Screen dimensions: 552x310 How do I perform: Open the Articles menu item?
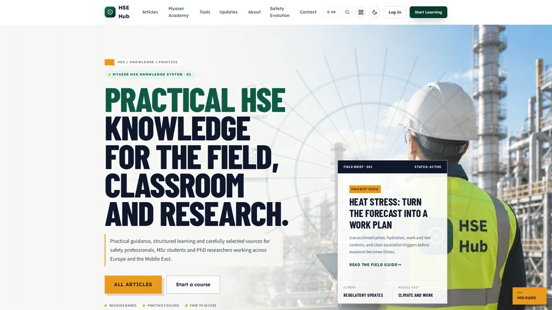tap(150, 12)
